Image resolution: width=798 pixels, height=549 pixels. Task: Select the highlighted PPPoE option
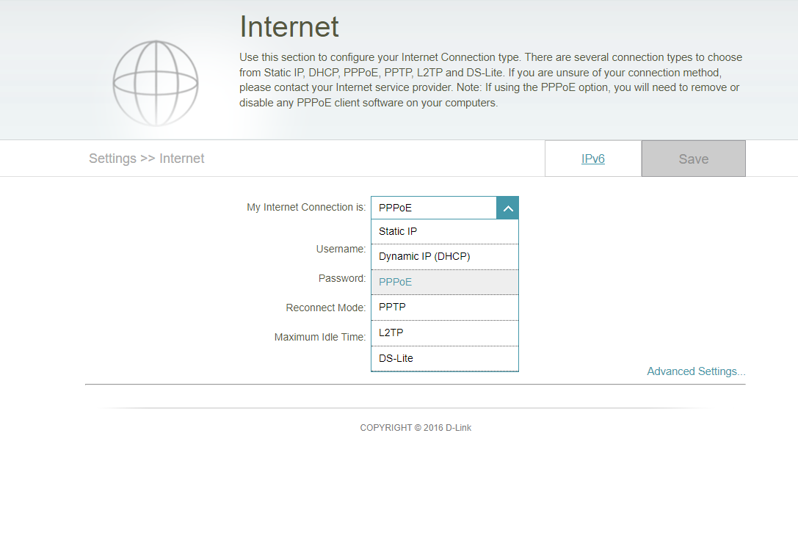(445, 283)
